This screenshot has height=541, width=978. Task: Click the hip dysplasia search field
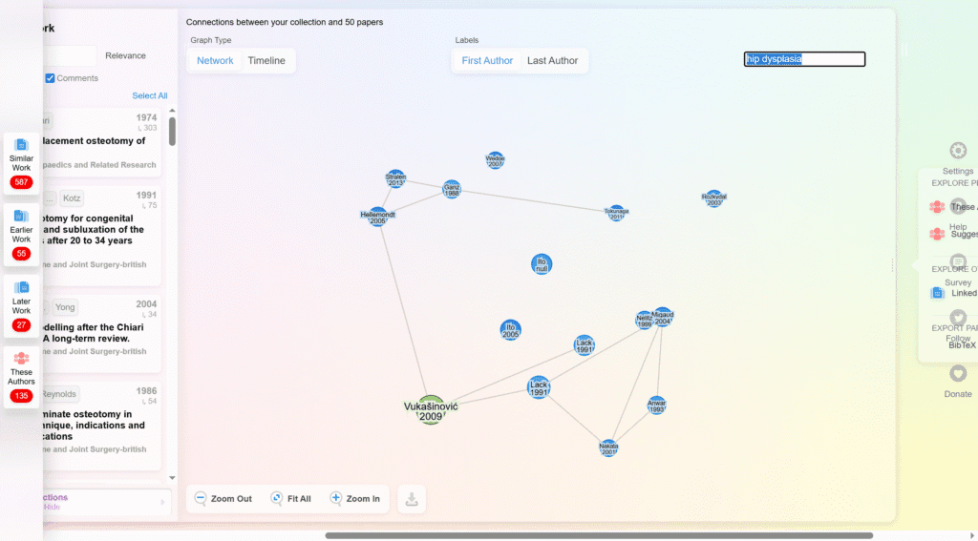804,59
